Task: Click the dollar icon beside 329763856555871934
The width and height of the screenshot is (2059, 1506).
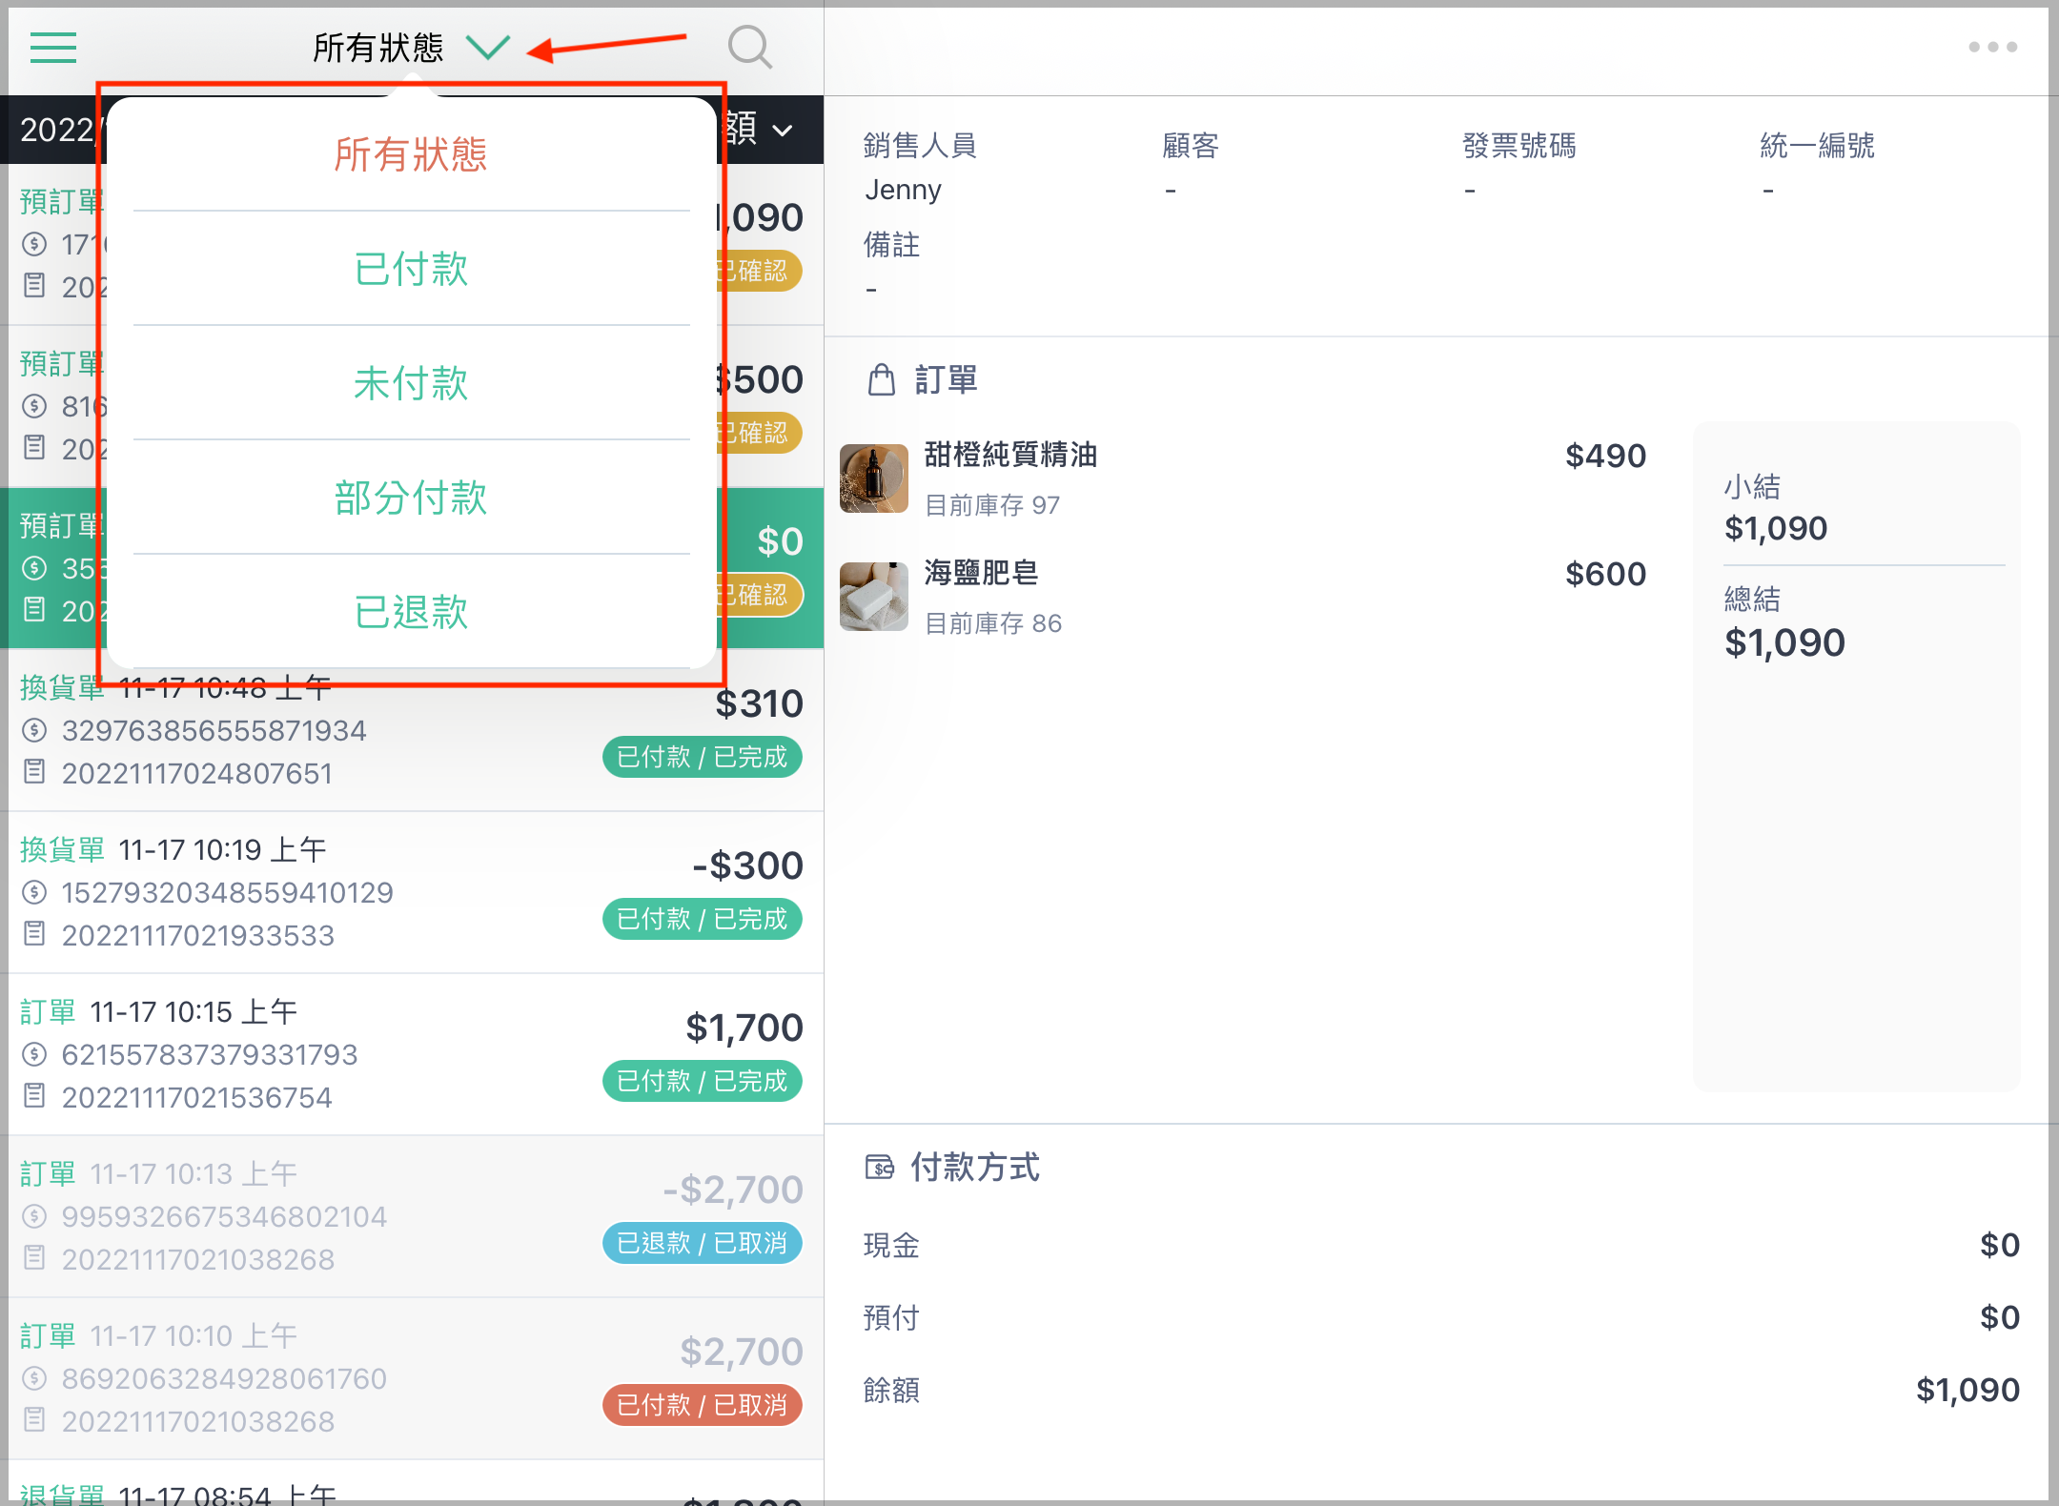Action: 34,730
